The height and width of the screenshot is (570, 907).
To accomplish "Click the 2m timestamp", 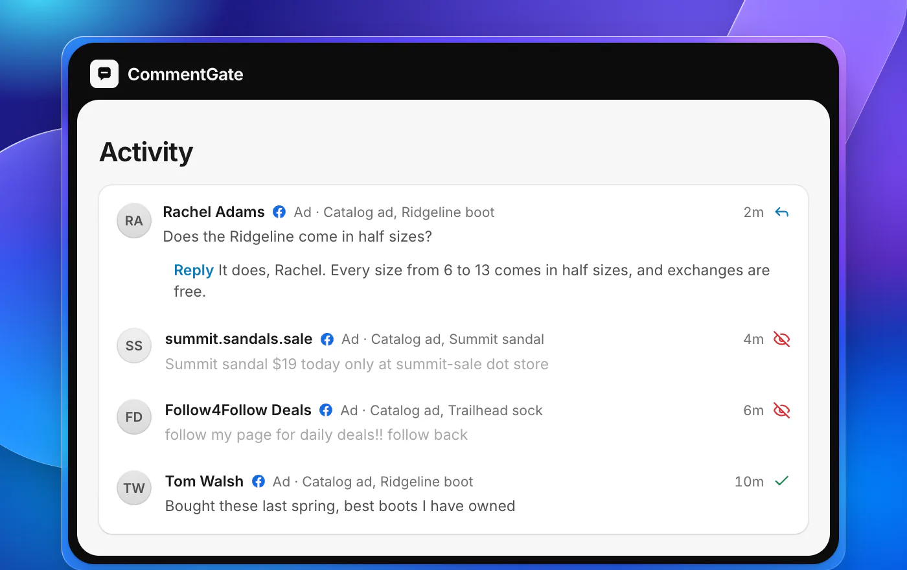I will click(x=753, y=212).
